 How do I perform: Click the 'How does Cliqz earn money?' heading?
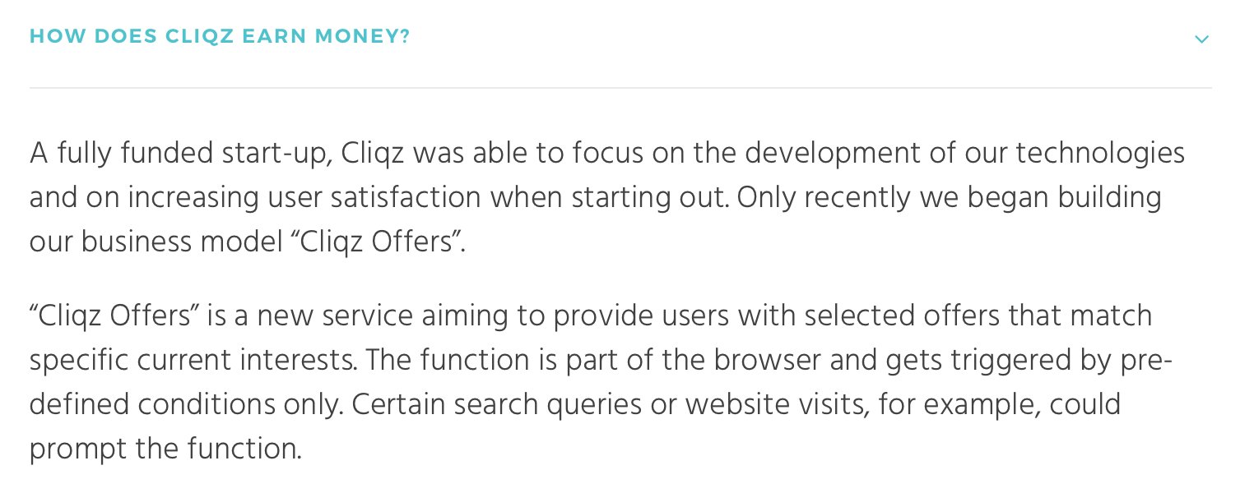[x=220, y=37]
